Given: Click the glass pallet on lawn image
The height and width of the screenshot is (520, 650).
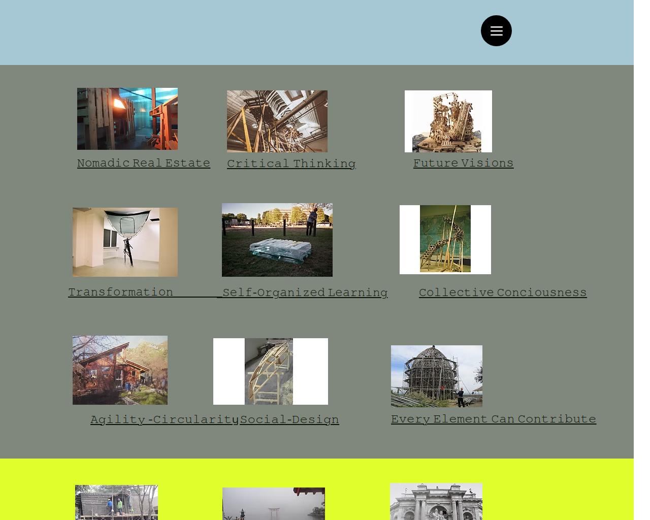Looking at the screenshot, I should 277,240.
